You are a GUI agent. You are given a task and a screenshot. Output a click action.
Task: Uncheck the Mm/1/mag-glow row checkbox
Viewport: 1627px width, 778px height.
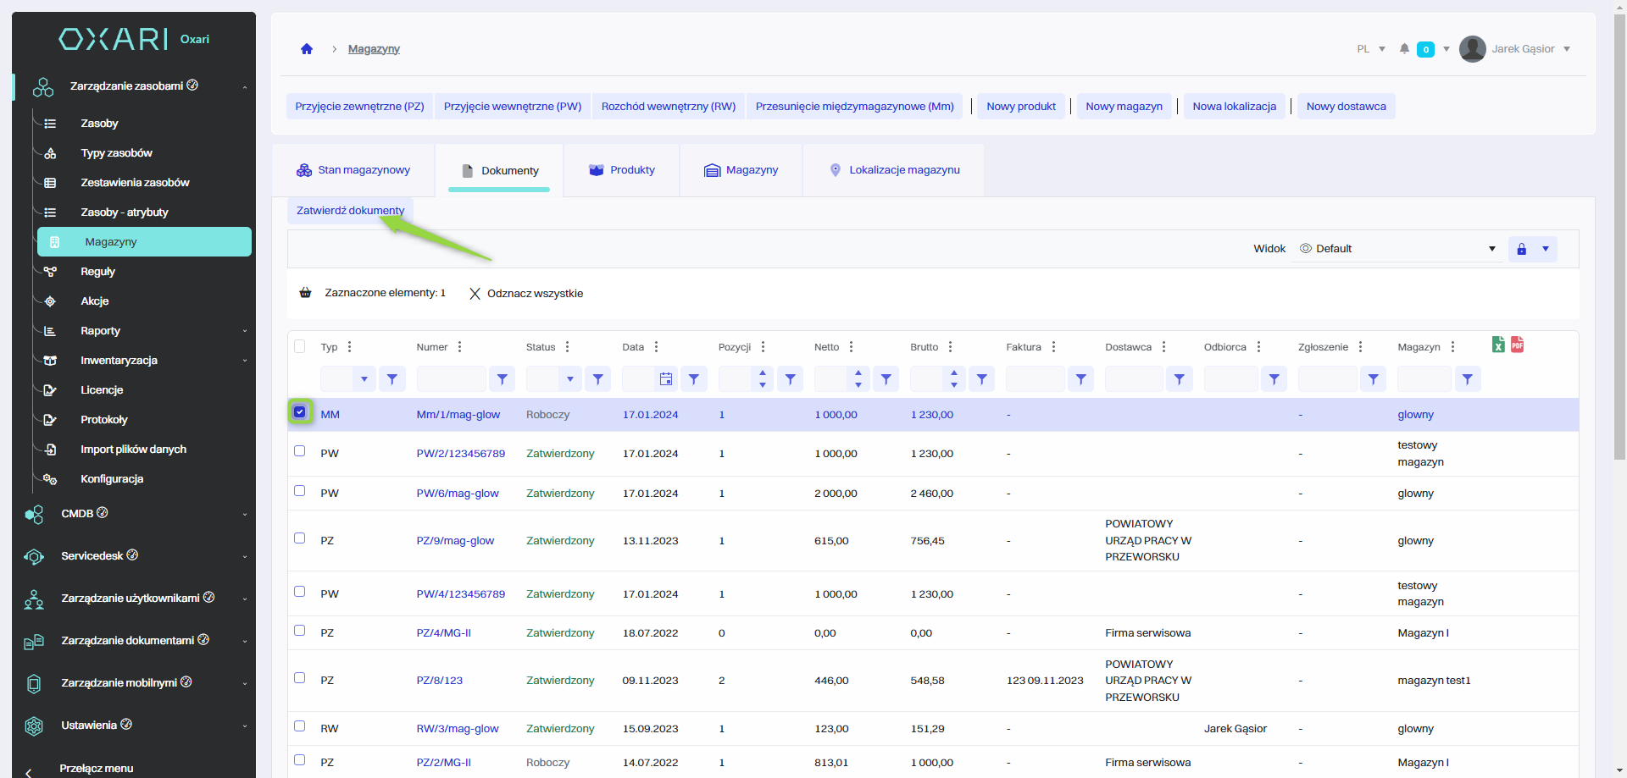point(300,412)
